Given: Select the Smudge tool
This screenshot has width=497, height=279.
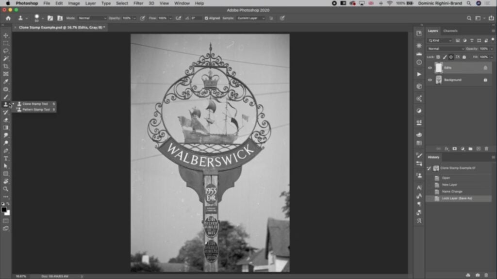Looking at the screenshot, I should point(6,135).
